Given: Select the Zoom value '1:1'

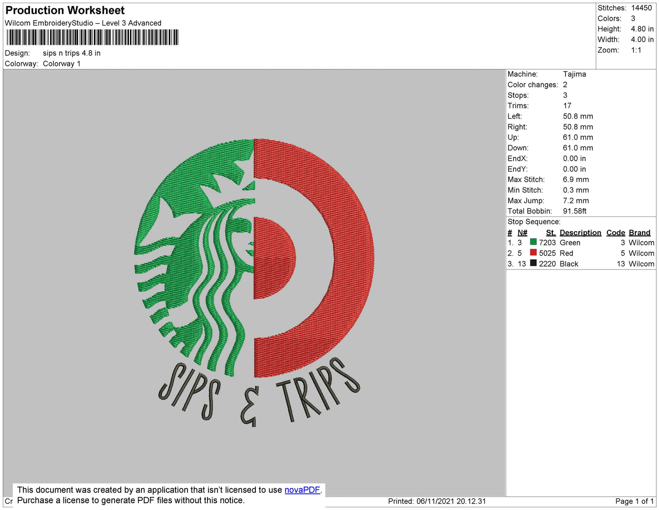Looking at the screenshot, I should click(x=636, y=50).
